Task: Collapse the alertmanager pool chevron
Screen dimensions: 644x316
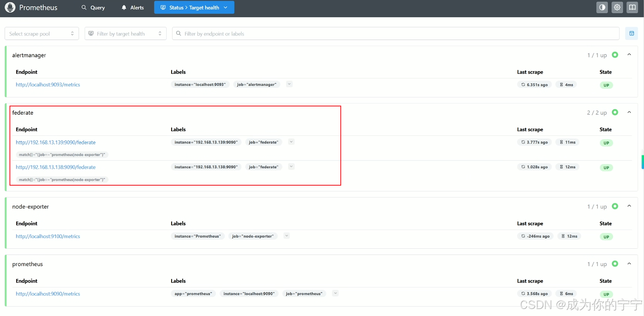Action: [629, 54]
